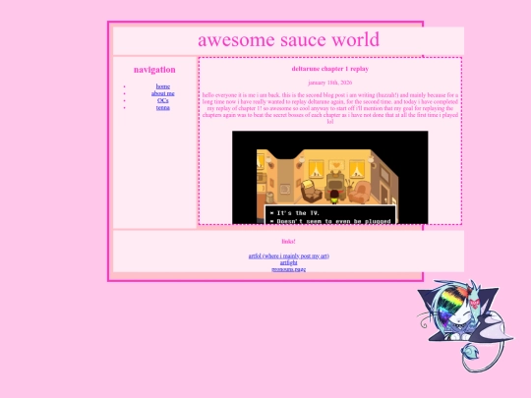Click the Deltarune living room screenshot
531x398 pixels.
point(330,177)
